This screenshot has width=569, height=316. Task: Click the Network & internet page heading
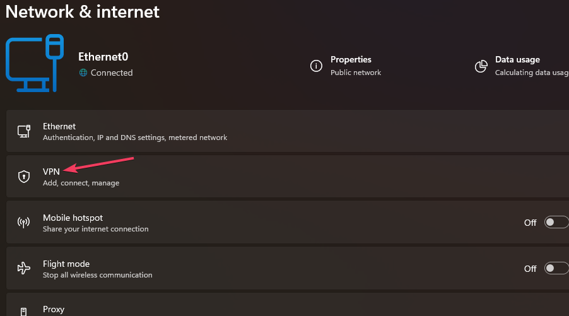83,11
